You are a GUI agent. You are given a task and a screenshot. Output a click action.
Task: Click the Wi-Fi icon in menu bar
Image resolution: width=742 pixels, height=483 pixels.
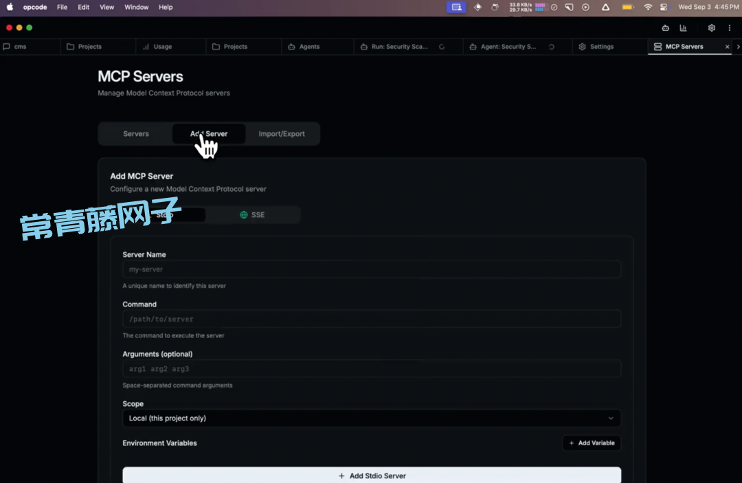647,8
